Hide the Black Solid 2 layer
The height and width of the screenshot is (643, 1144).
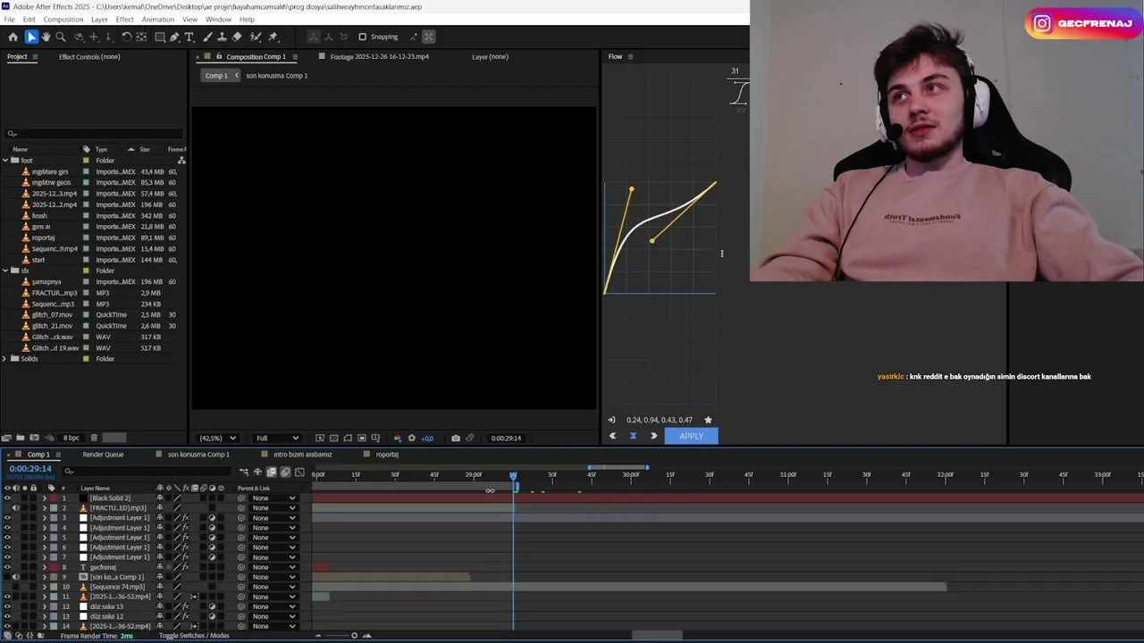pyautogui.click(x=7, y=497)
